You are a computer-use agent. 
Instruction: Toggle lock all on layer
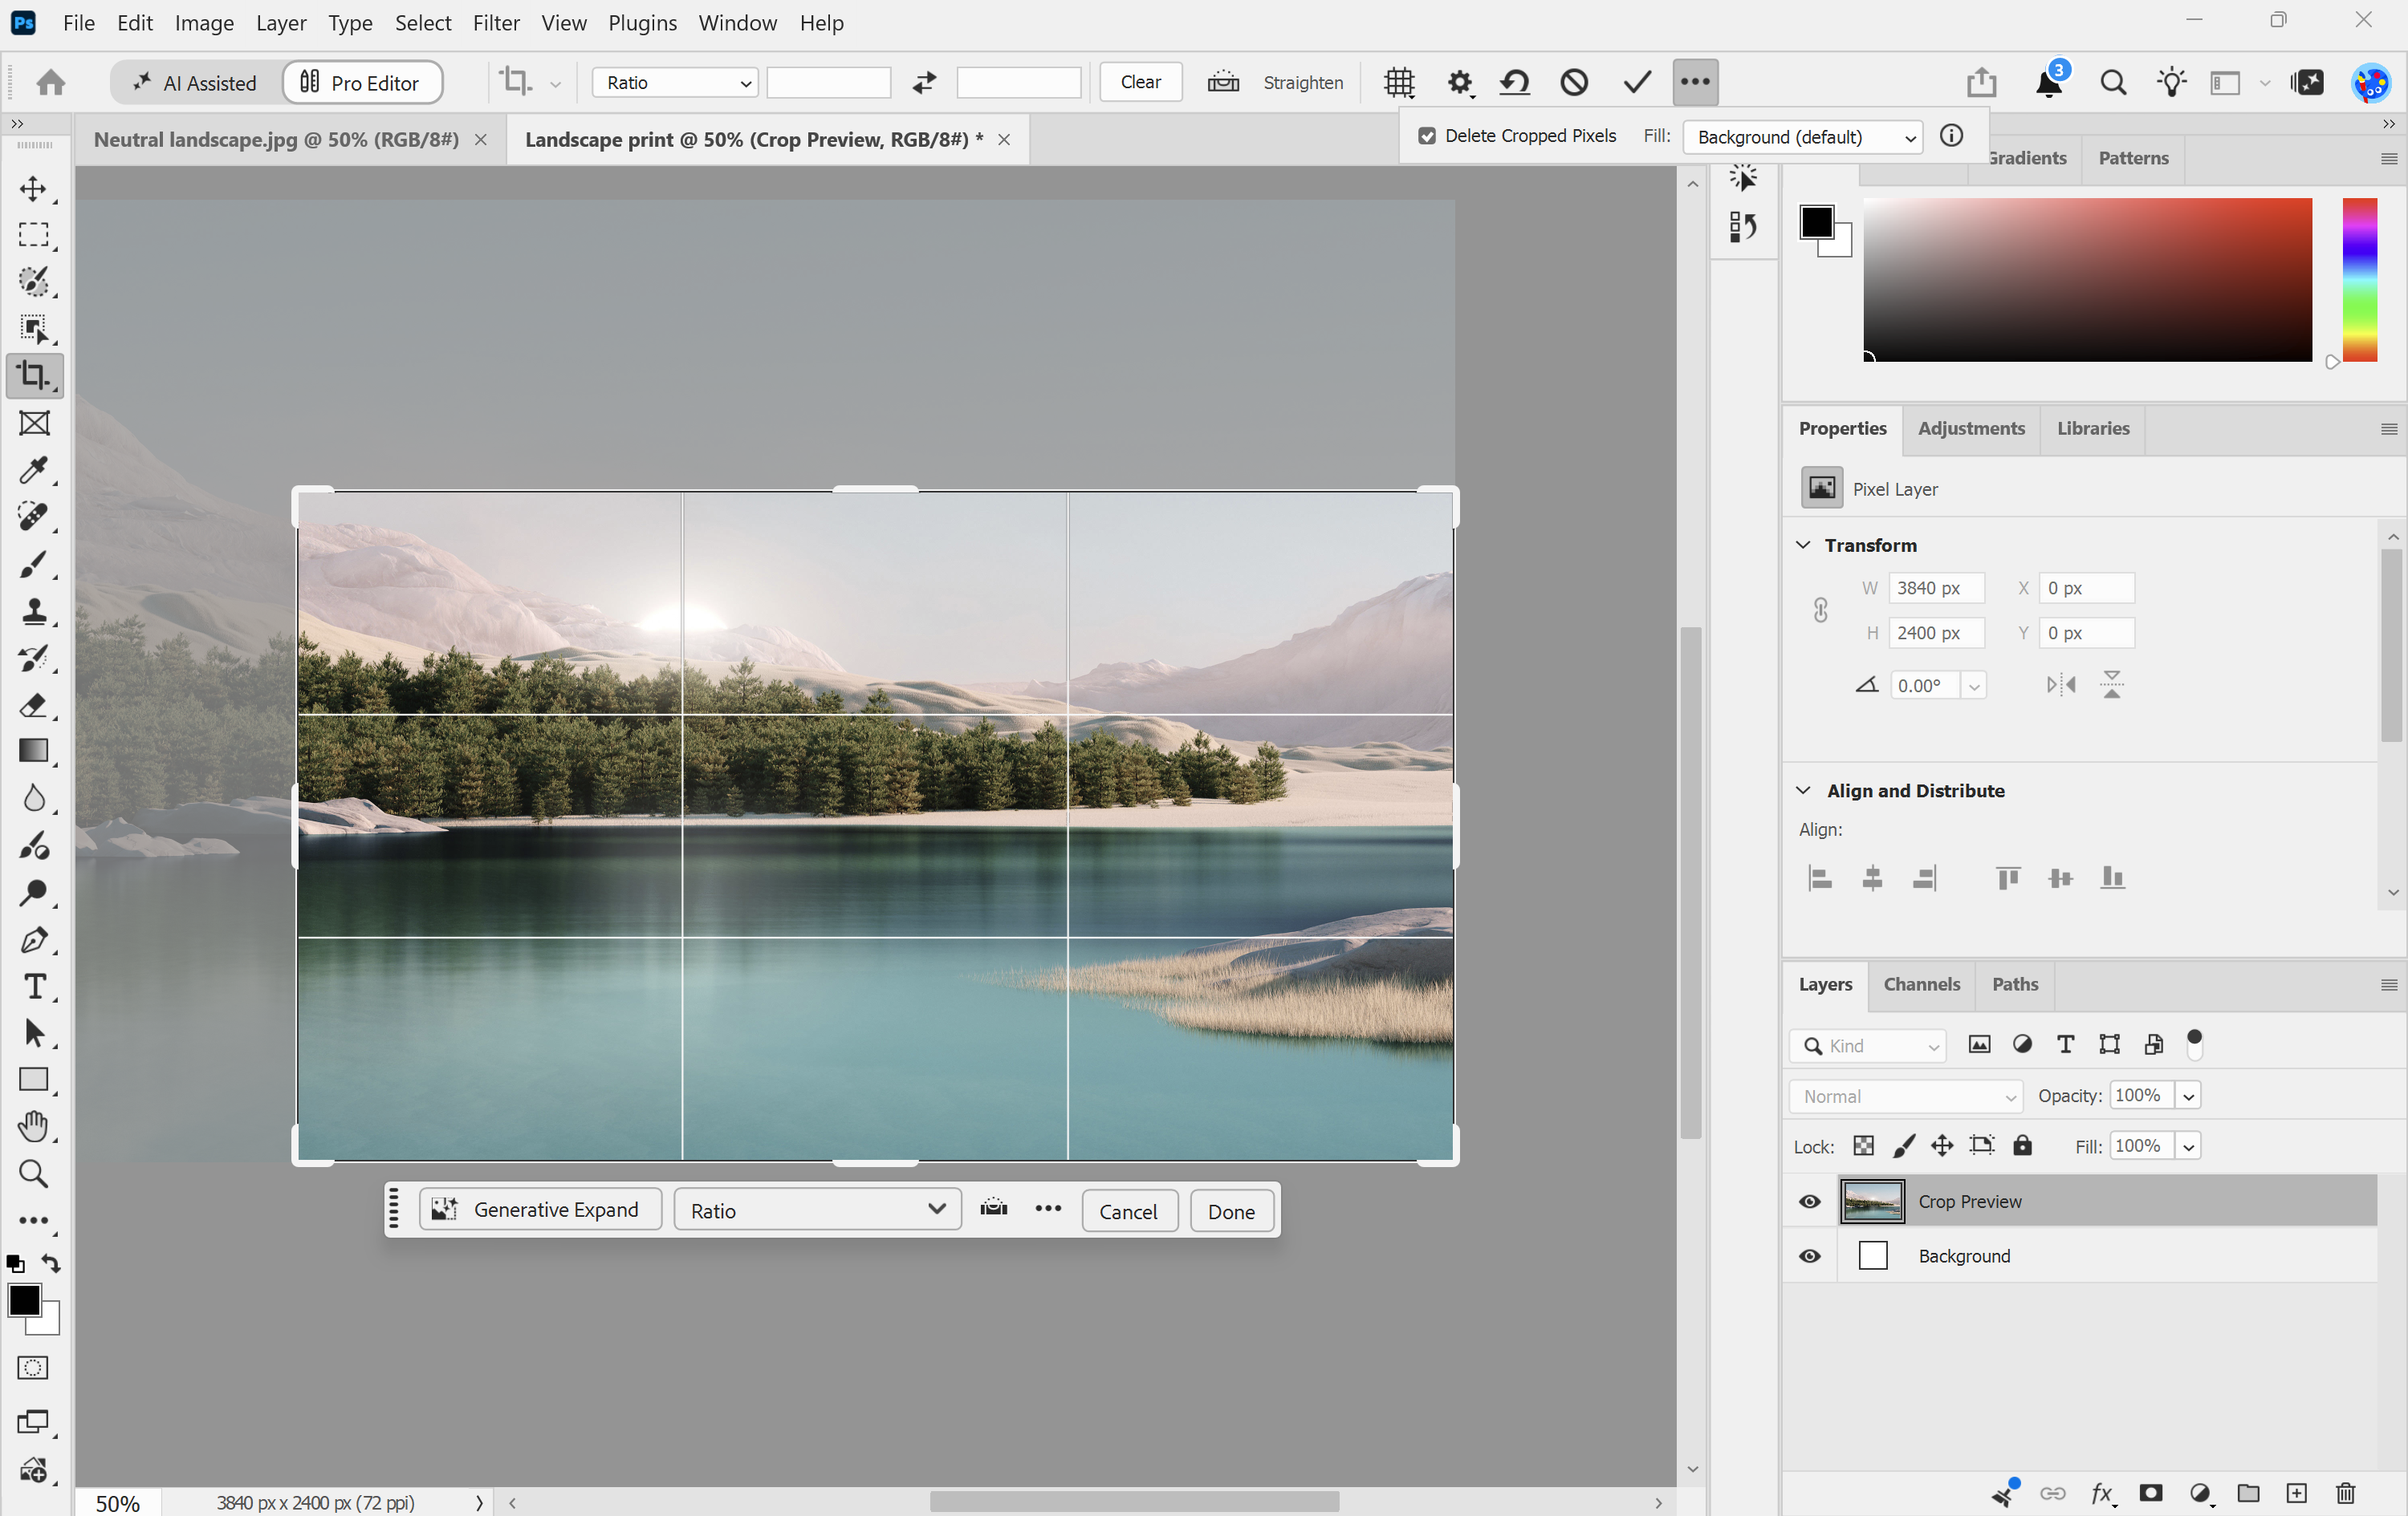2022,1145
